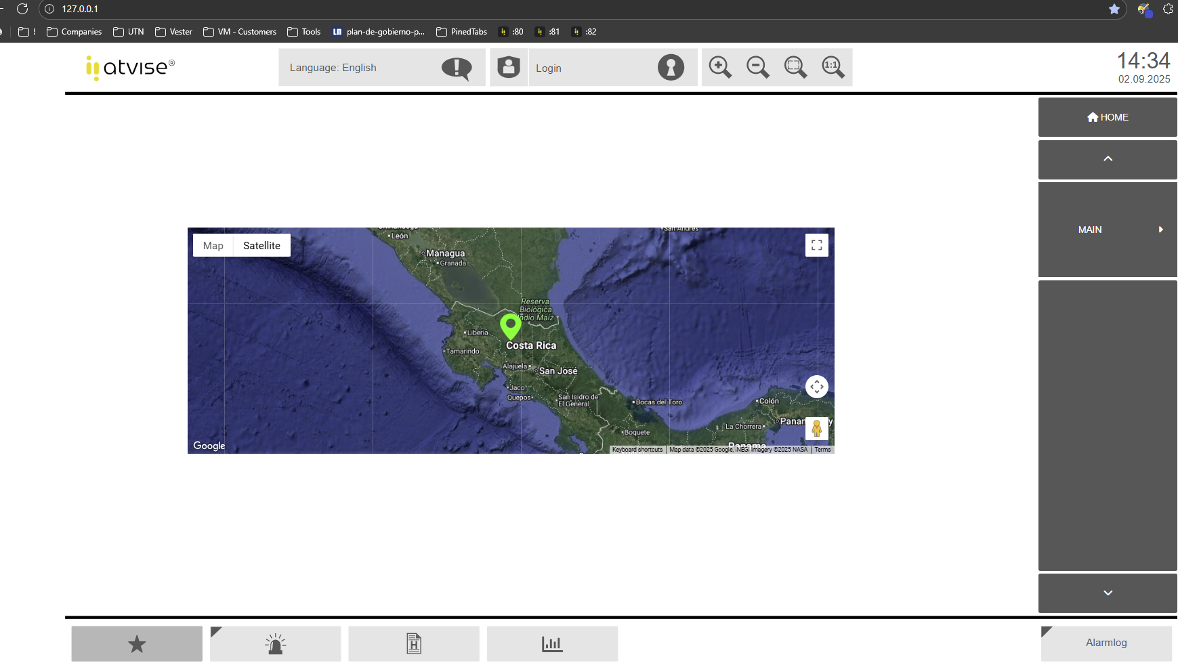
Task: Click the Managua label on map
Action: [446, 253]
